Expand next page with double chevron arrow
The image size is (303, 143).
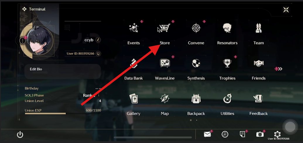[280, 69]
